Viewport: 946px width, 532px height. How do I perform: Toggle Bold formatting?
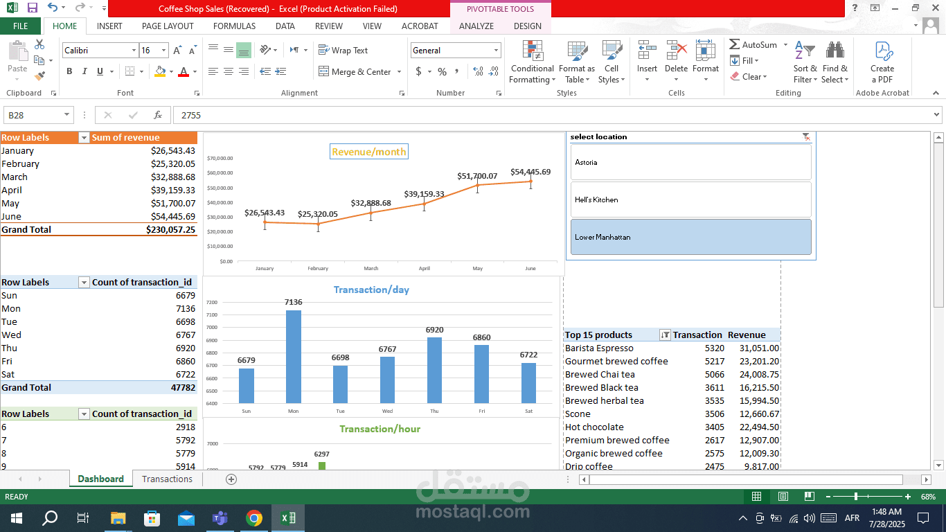coord(69,71)
